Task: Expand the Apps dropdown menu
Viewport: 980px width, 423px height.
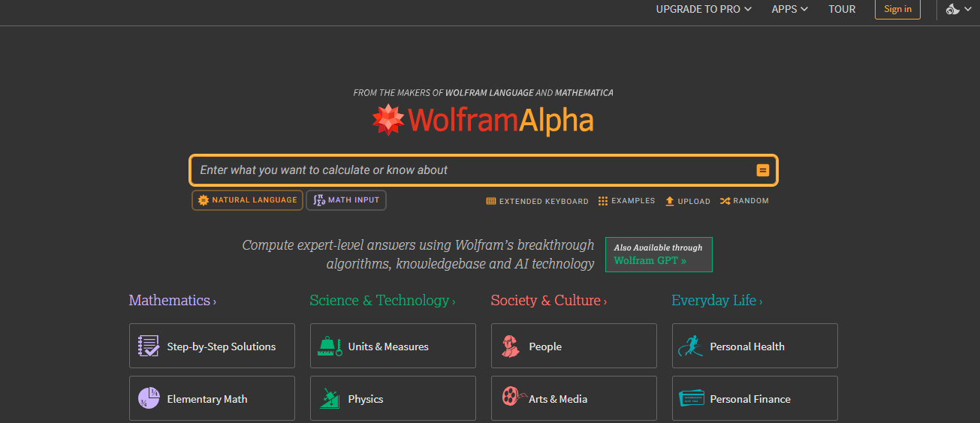Action: coord(789,9)
